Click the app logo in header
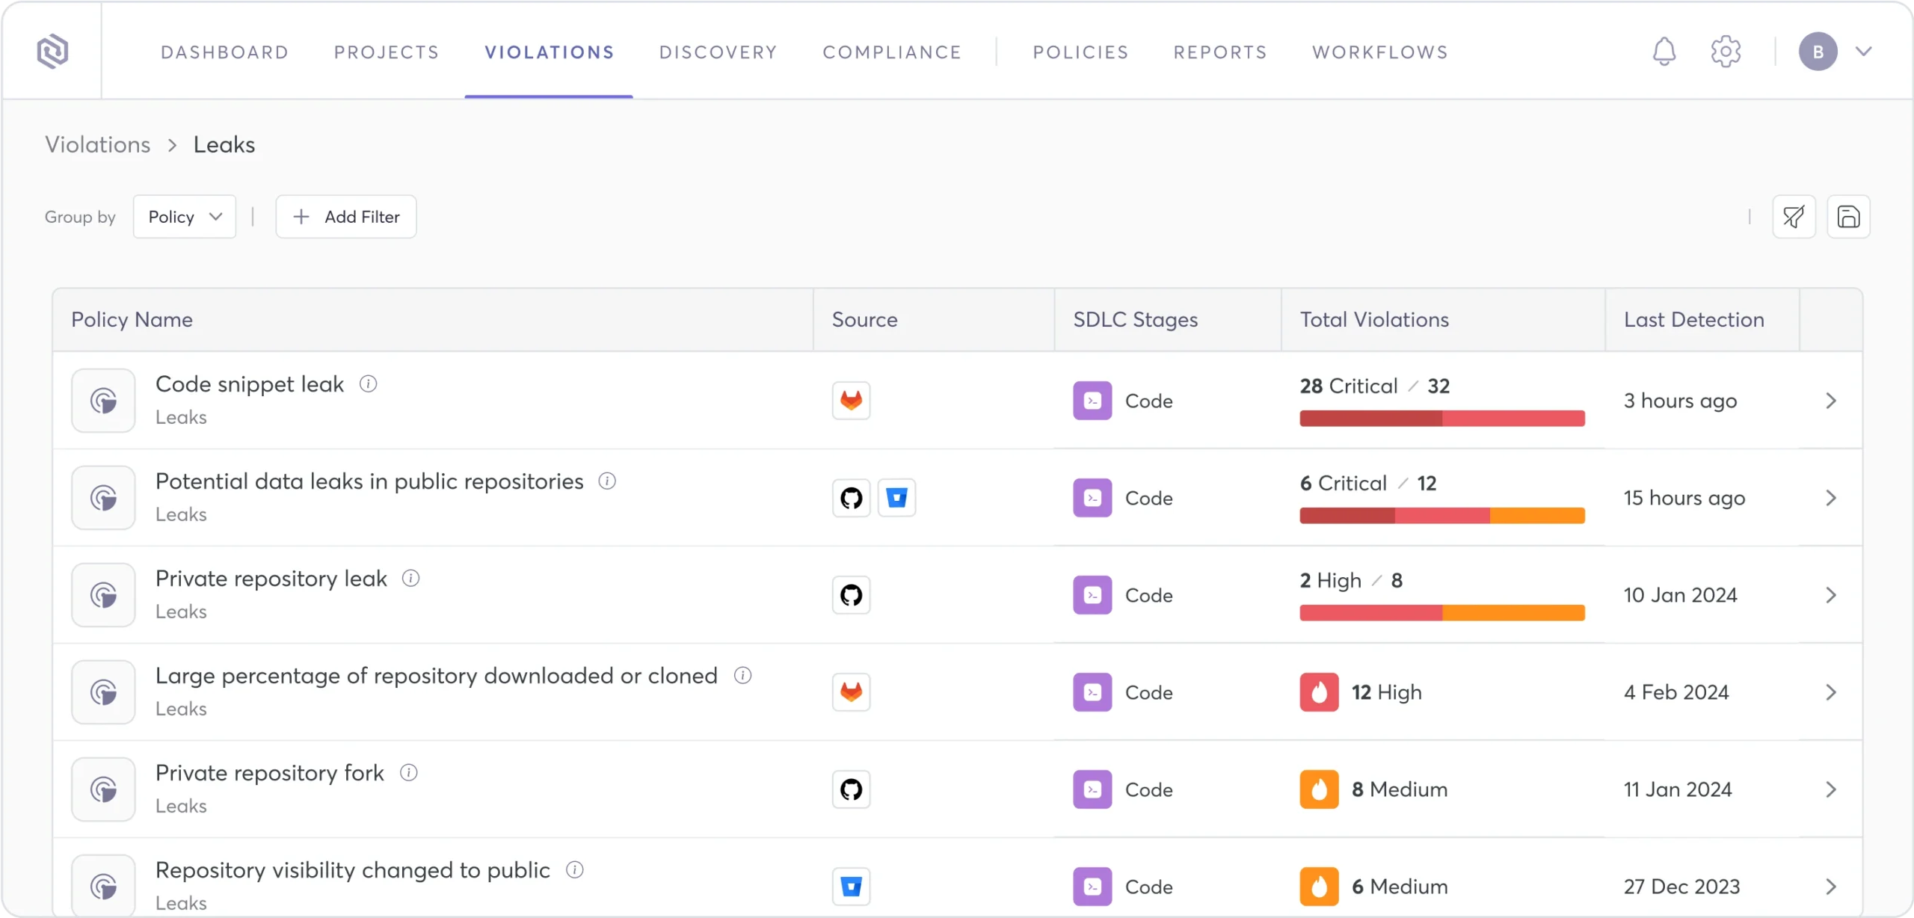Screen dimensions: 1914x918 pyautogui.click(x=52, y=52)
